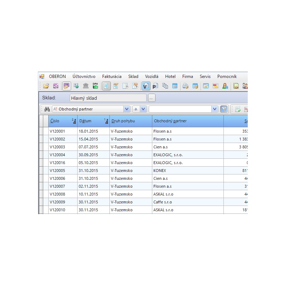This screenshot has height=286, width=286.
Task: Open the bank building icon
Action: 86,86
